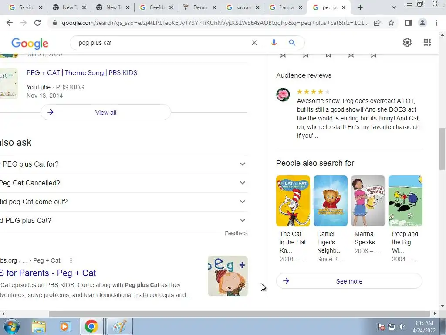
Task: Open Action Center flag in the tray
Action: tap(381, 327)
